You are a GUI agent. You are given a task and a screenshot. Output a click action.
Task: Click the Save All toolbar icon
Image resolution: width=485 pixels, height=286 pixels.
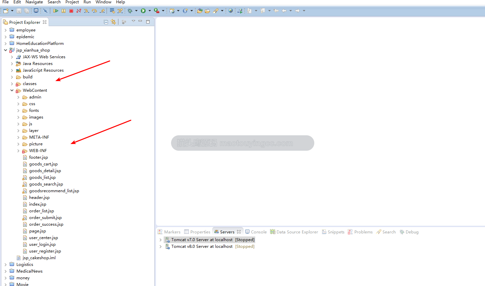(26, 11)
